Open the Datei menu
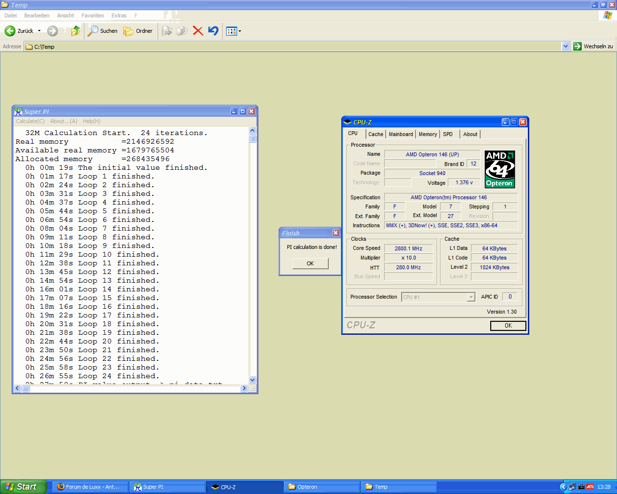Image resolution: width=617 pixels, height=494 pixels. click(x=11, y=15)
